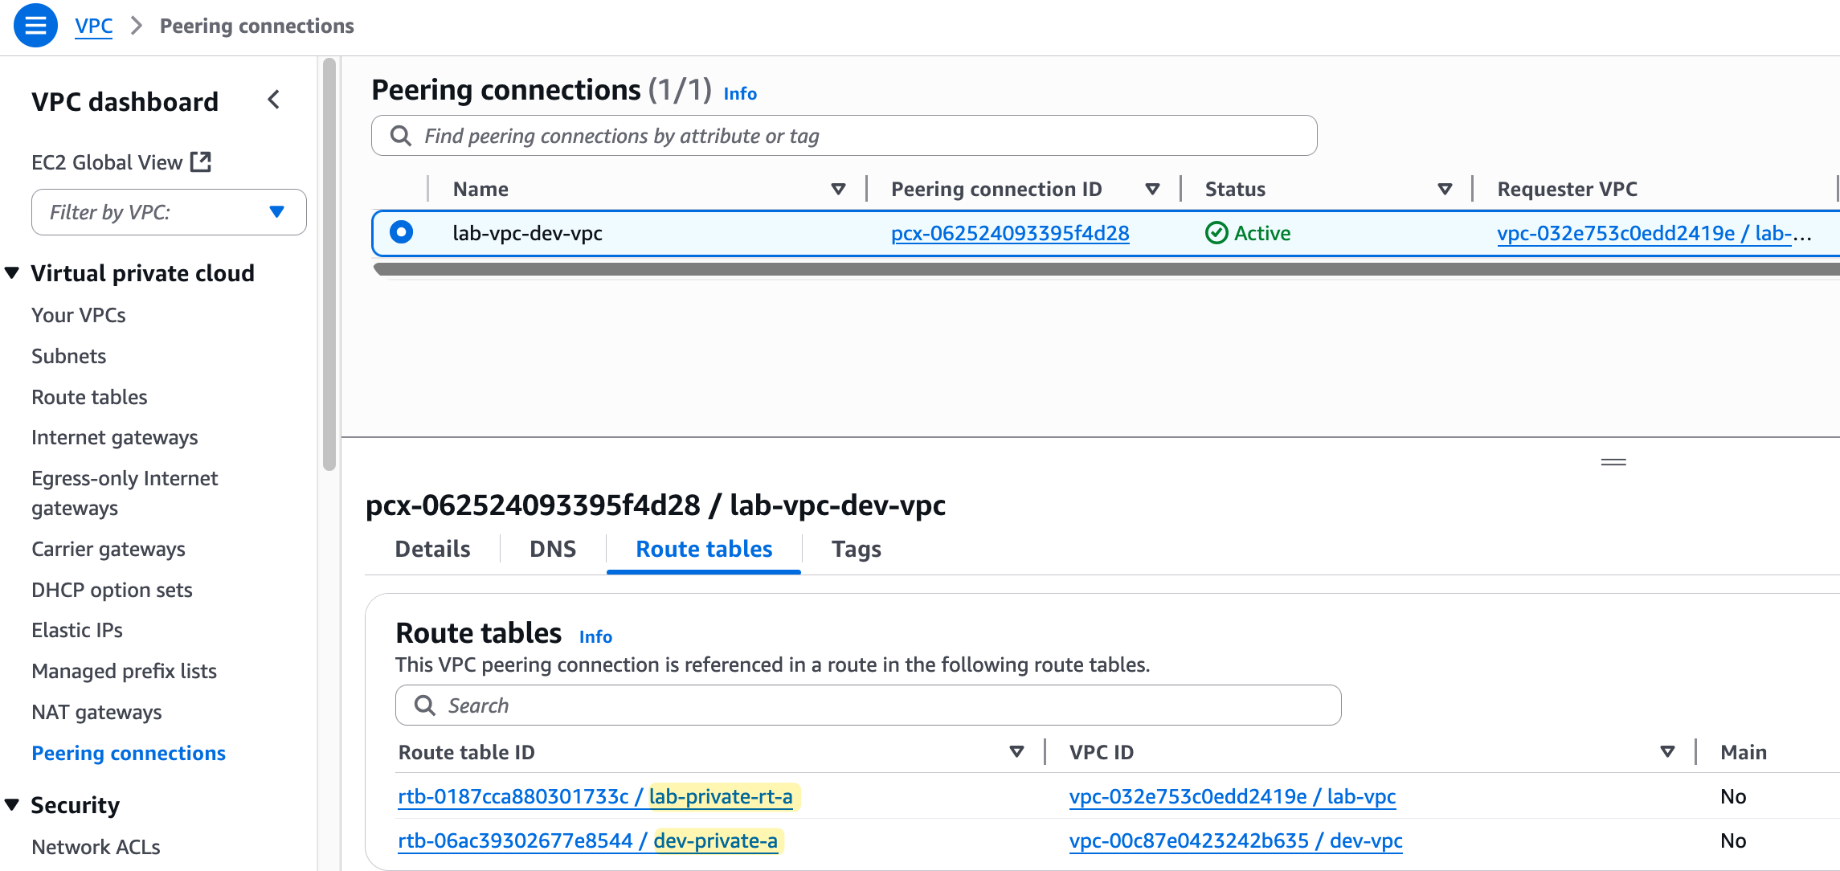Sort by VPC ID column arrow
The width and height of the screenshot is (1840, 871).
[x=1667, y=752]
